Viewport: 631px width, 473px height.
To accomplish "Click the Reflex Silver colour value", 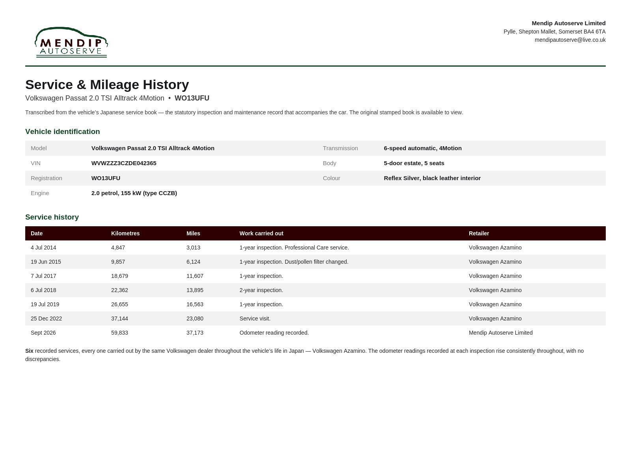I will 432,178.
